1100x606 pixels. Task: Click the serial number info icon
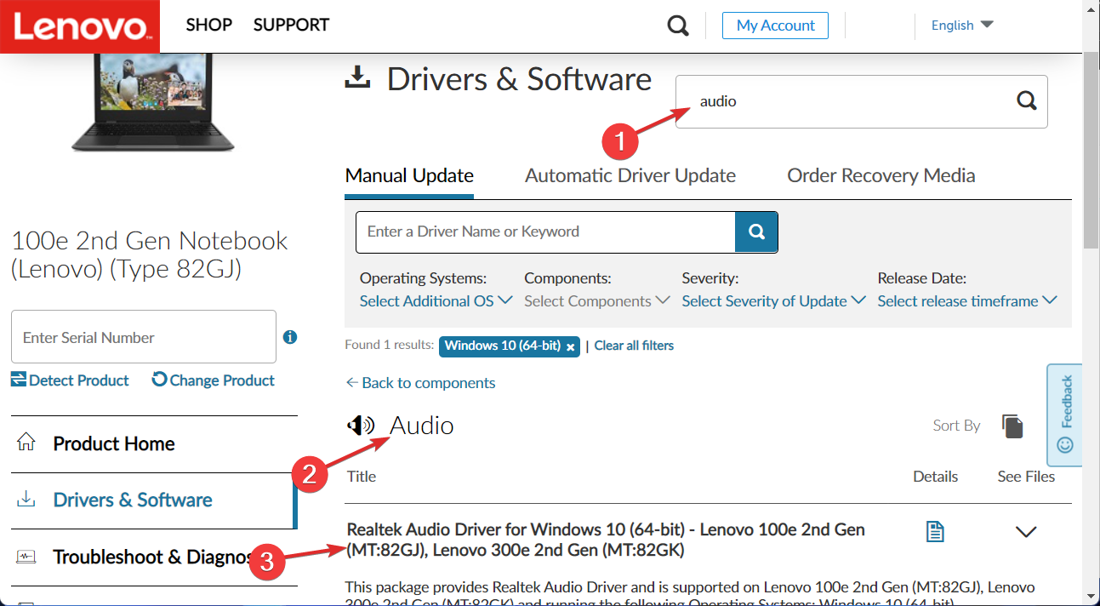point(290,337)
